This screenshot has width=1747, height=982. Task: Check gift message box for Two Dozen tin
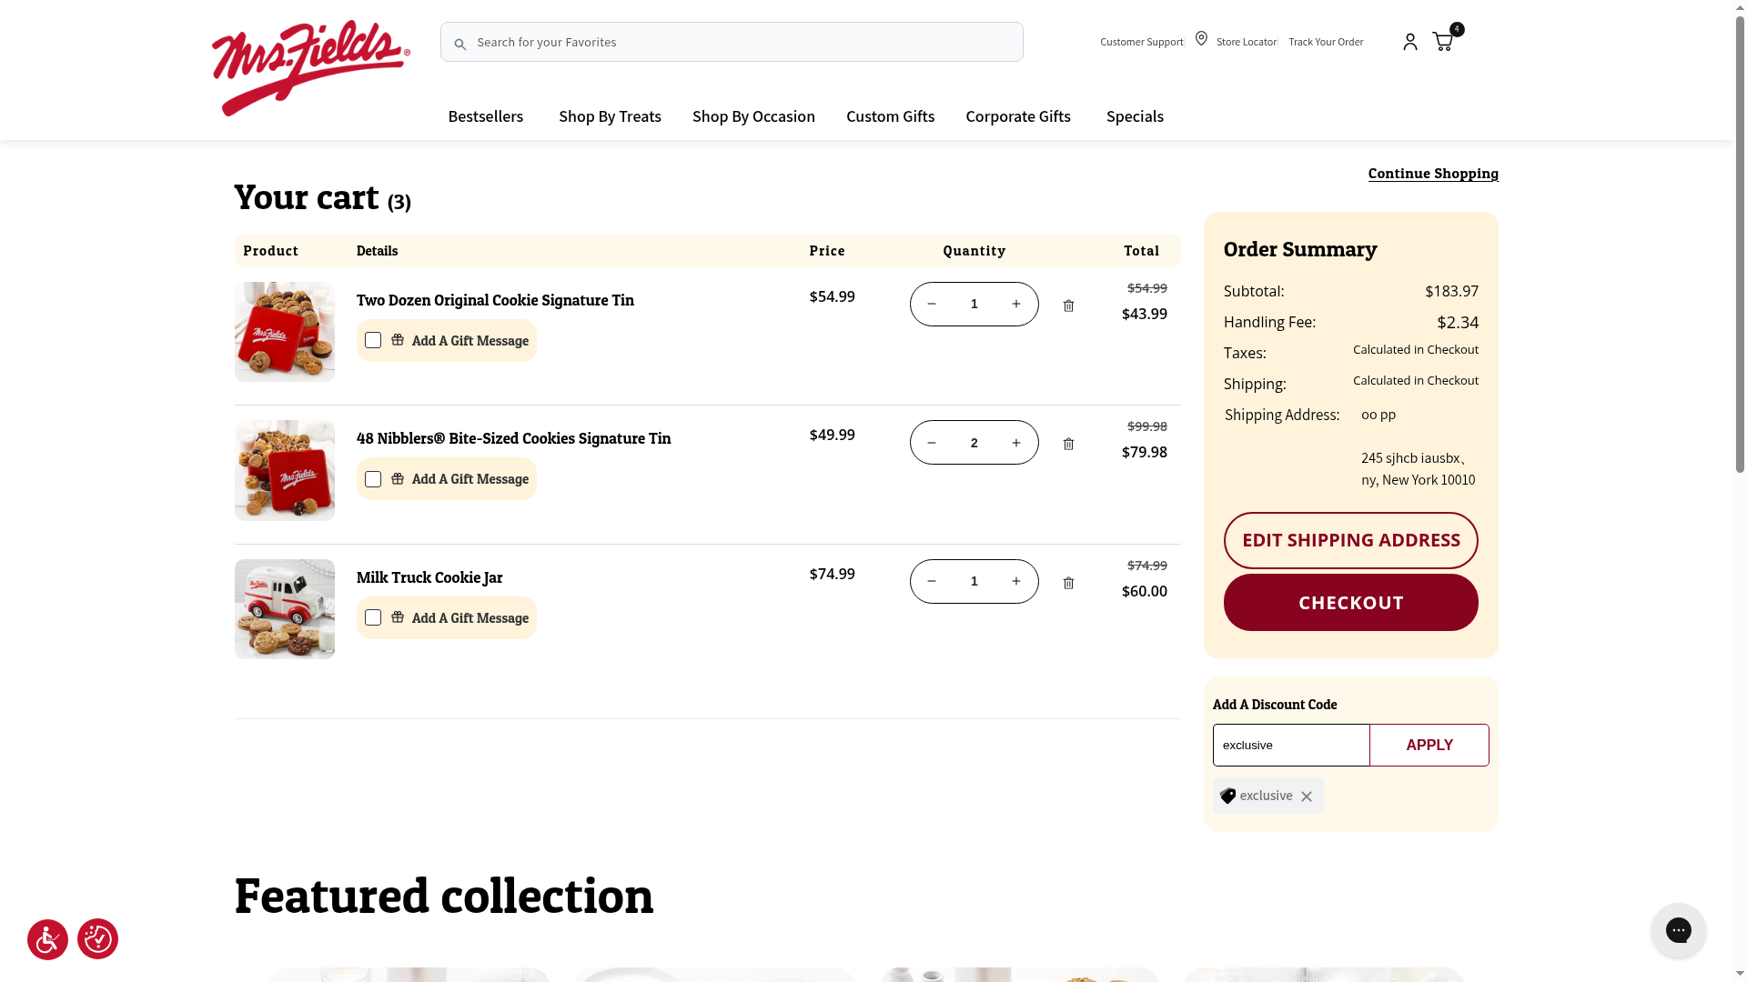pos(373,340)
